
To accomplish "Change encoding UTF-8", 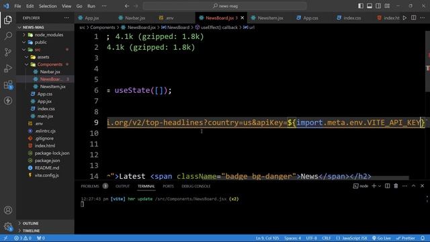I will (312, 238).
